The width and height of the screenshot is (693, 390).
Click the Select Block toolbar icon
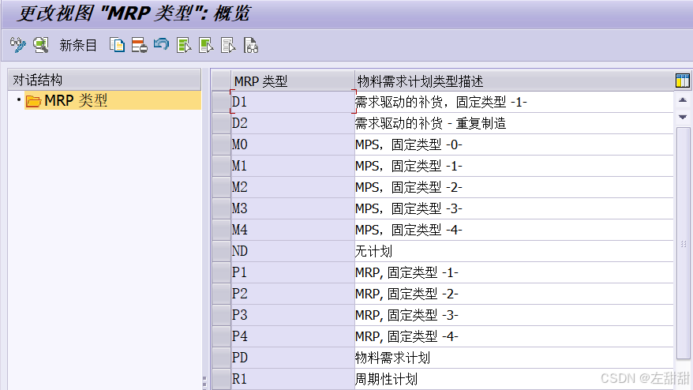pyautogui.click(x=206, y=45)
